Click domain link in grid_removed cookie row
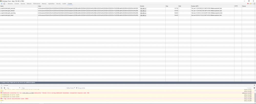 (x=143, y=8)
